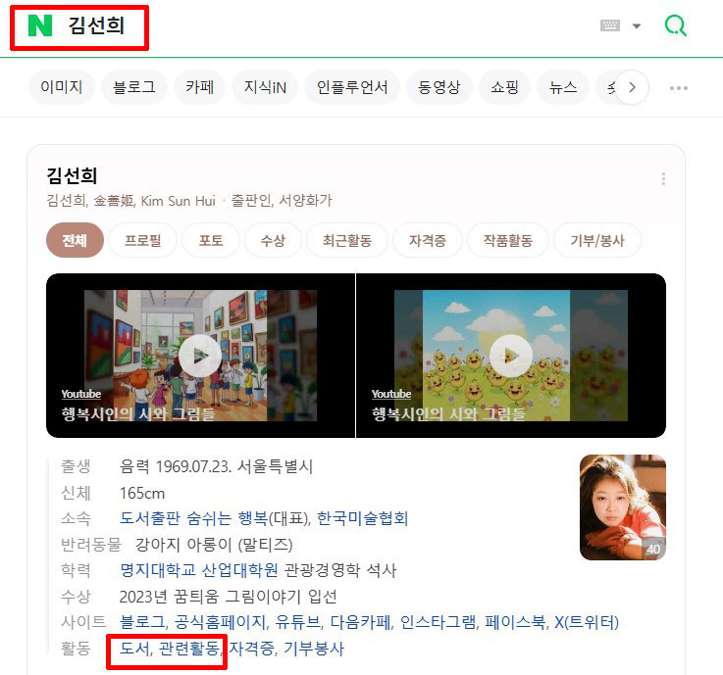723x675 pixels.
Task: Open the 페이스북 site link
Action: 515,622
